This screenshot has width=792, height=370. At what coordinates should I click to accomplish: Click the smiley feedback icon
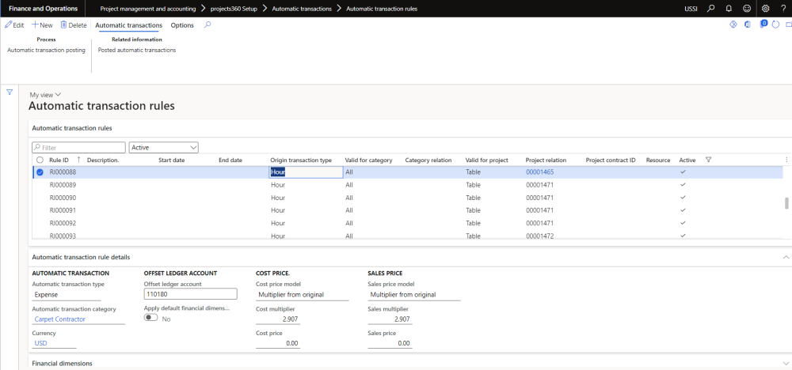click(x=747, y=9)
